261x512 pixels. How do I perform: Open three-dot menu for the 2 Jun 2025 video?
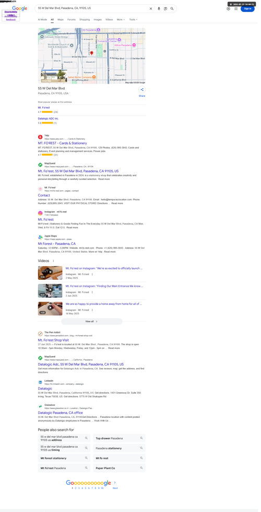(x=92, y=292)
